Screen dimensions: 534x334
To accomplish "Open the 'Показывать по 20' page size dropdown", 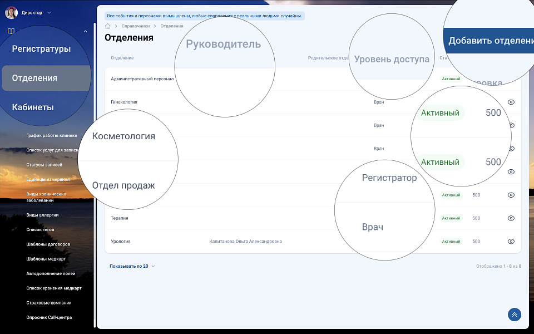I will click(132, 266).
